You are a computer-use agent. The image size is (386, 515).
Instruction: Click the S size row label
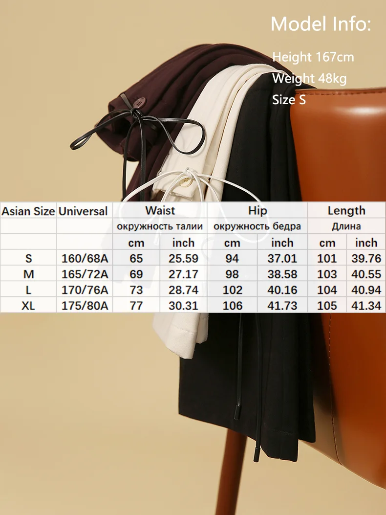[28, 259]
